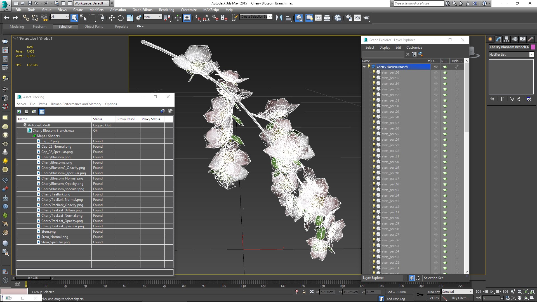The image size is (537, 302).
Task: Open the MAXScript menu
Action: 211,10
